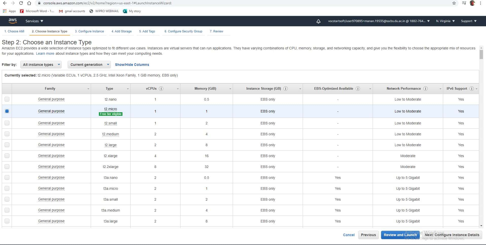Open the WIPRO WEBMAIL bookmark
Screen dimensions: 486x245
(x=104, y=11)
